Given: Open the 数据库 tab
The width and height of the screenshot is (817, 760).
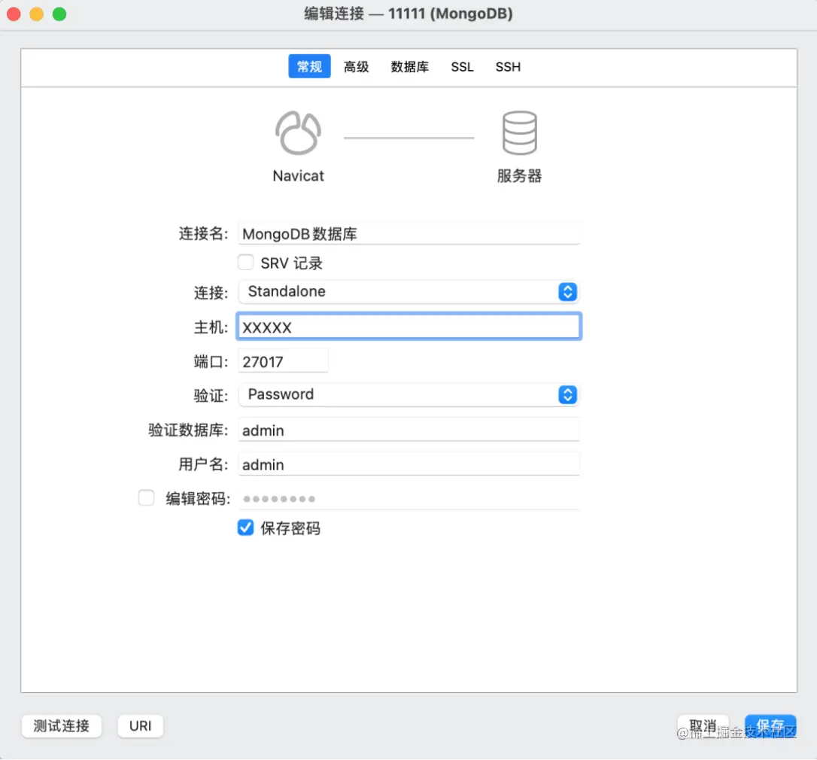Looking at the screenshot, I should pos(409,67).
